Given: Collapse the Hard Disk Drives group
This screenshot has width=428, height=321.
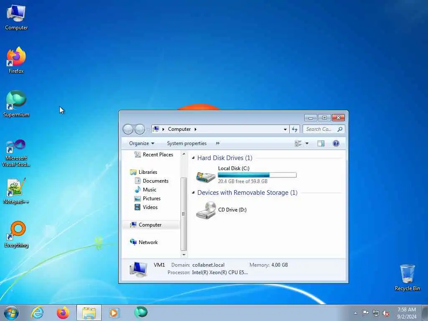Looking at the screenshot, I should coord(193,158).
